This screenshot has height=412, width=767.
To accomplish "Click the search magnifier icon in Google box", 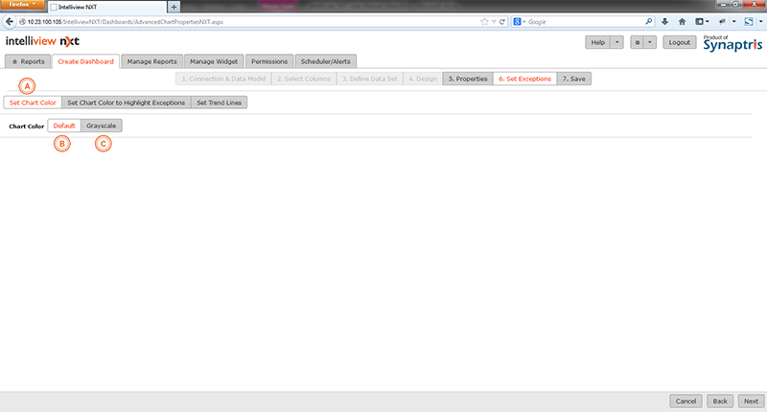I will (648, 21).
